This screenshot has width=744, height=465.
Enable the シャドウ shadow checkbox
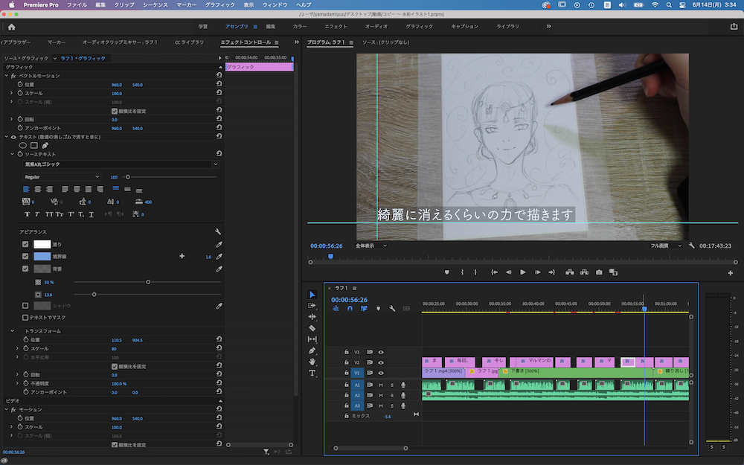(x=25, y=305)
